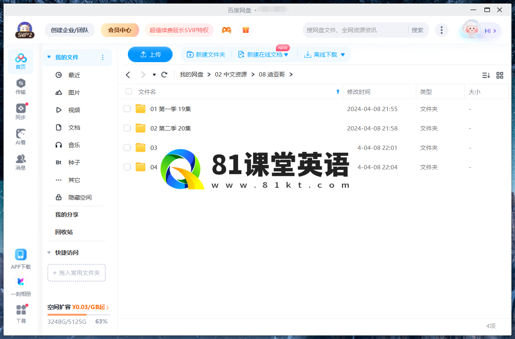Open the game controller icon

(x=227, y=30)
